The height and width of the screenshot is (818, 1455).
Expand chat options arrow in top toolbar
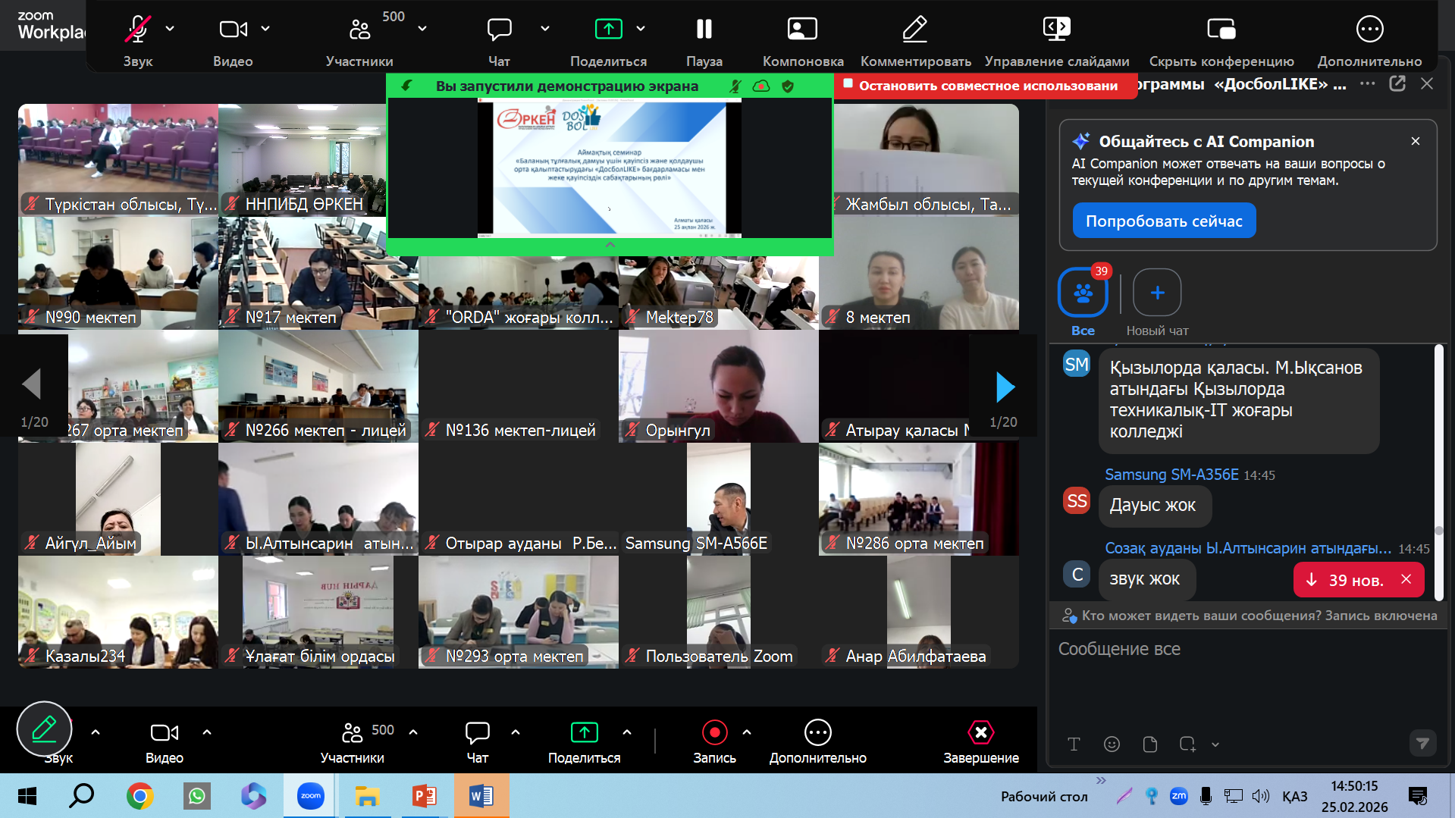(545, 29)
